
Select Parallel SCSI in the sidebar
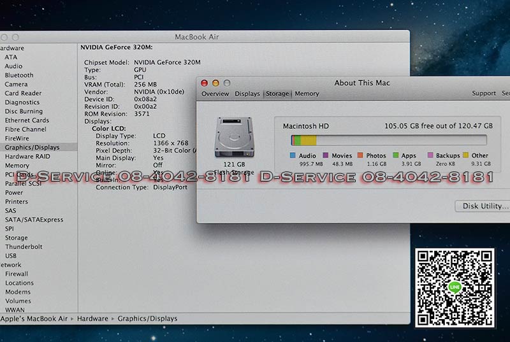pos(24,184)
